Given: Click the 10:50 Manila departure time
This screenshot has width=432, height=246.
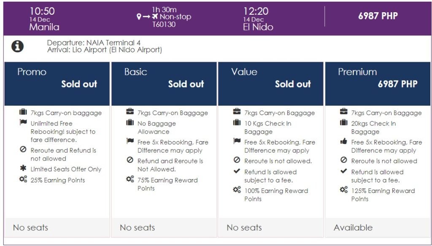Looking at the screenshot, I should pyautogui.click(x=42, y=11).
